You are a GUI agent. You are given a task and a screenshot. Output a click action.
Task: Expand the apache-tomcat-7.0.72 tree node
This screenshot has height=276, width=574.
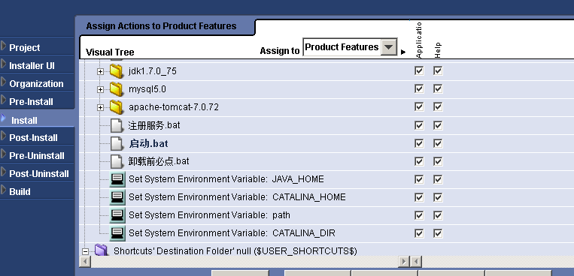(100, 107)
